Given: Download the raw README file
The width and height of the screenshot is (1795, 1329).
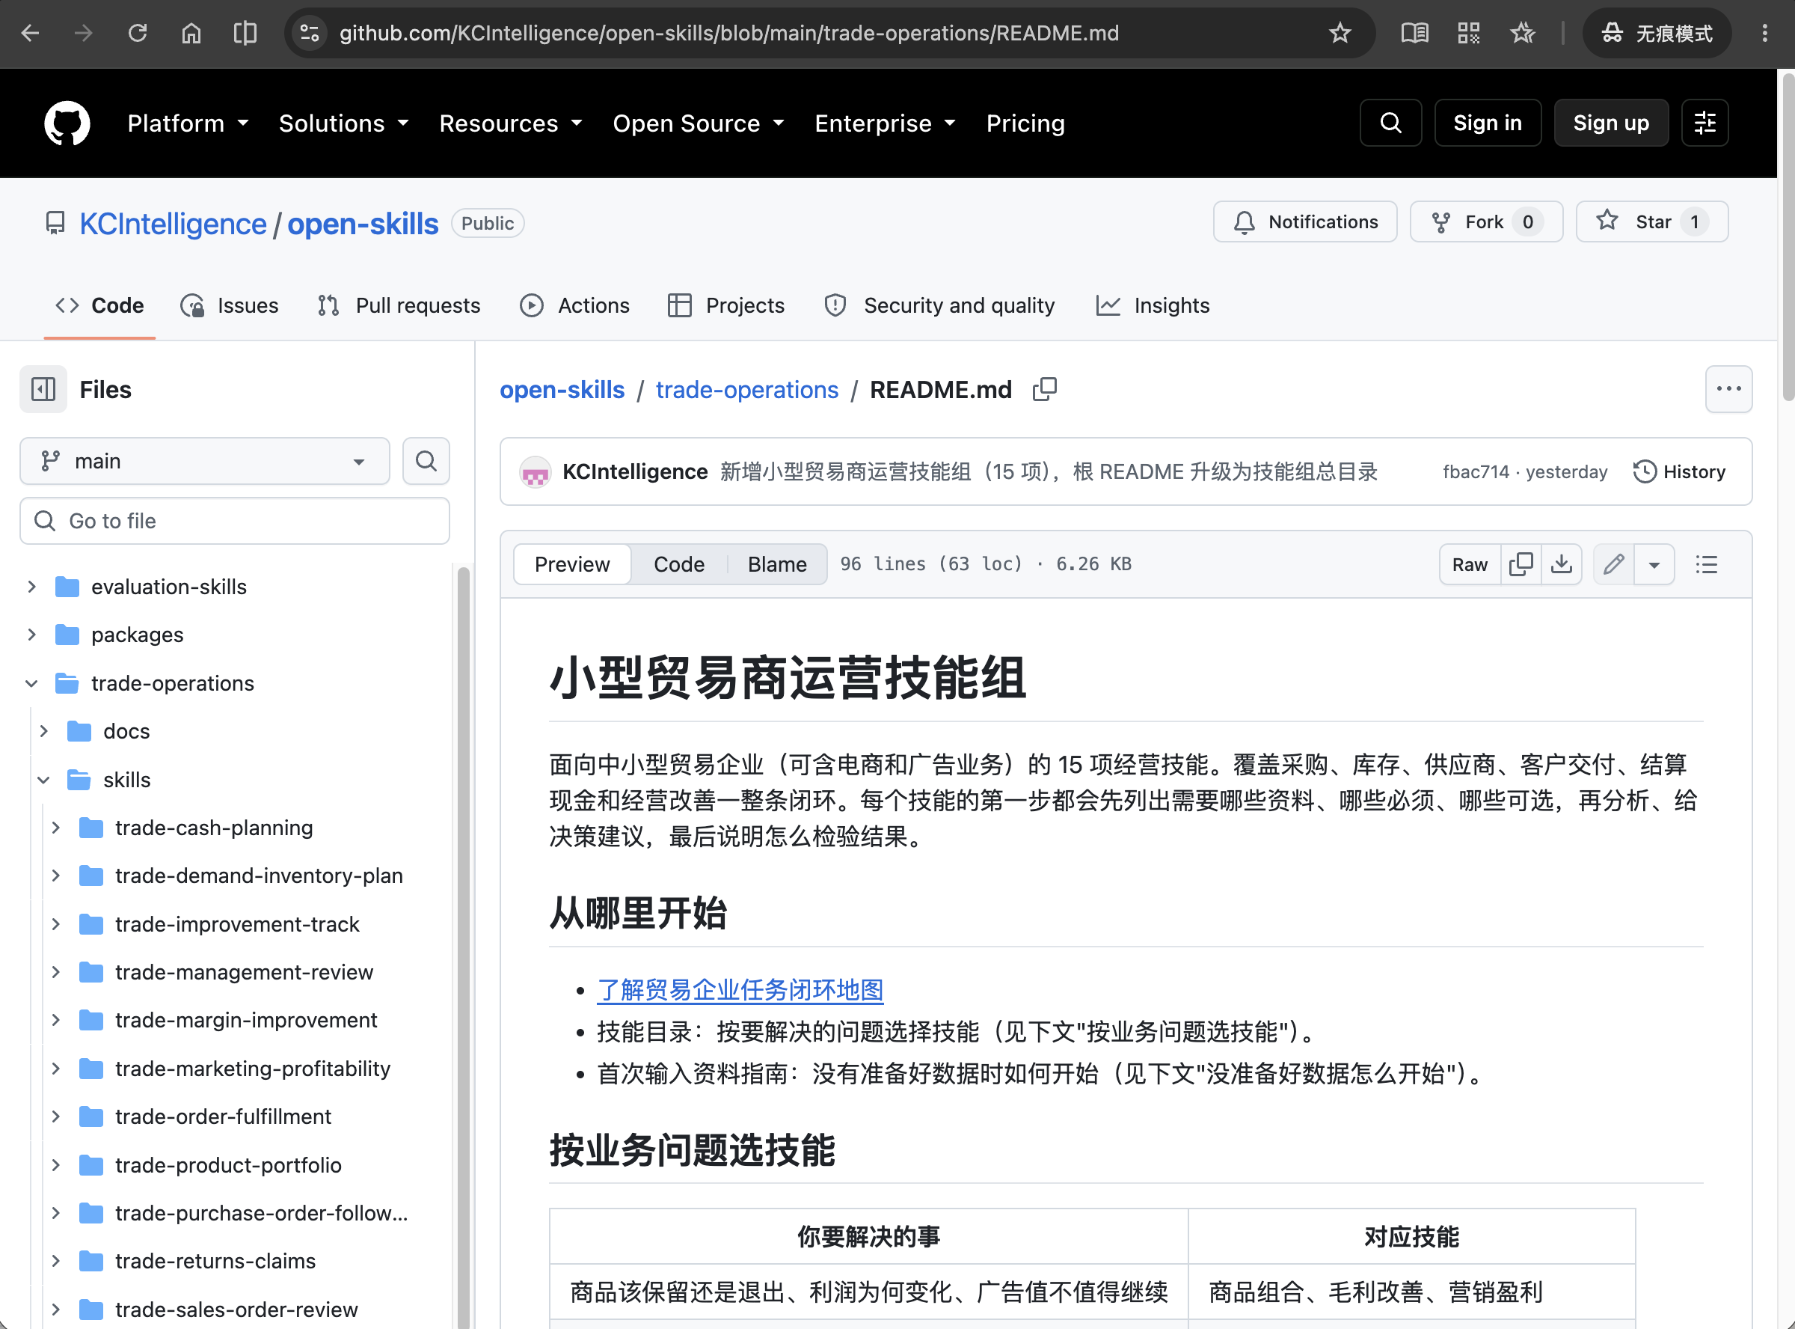Looking at the screenshot, I should pos(1561,564).
